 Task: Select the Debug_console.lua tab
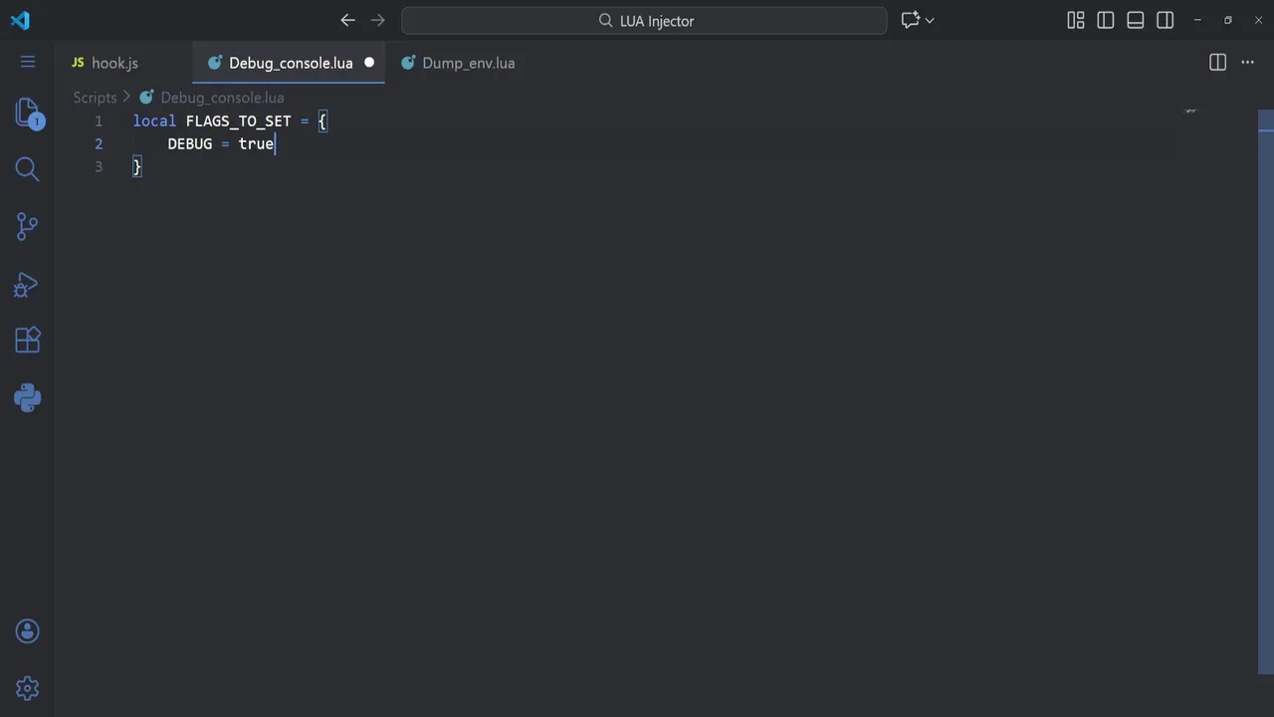tap(289, 63)
